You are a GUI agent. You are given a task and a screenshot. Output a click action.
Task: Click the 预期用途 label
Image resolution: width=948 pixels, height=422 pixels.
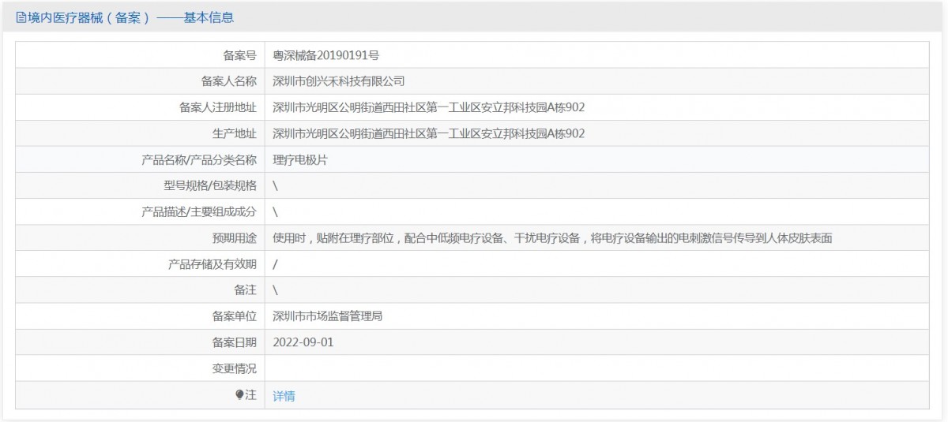235,237
